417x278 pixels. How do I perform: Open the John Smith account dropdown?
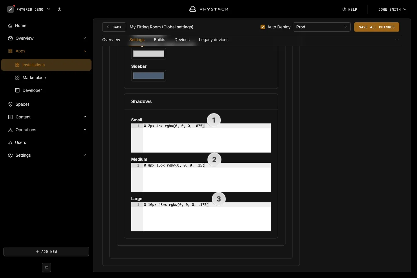coord(392,9)
